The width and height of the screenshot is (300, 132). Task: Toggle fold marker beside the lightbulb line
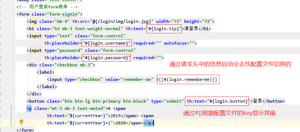pos(14,123)
